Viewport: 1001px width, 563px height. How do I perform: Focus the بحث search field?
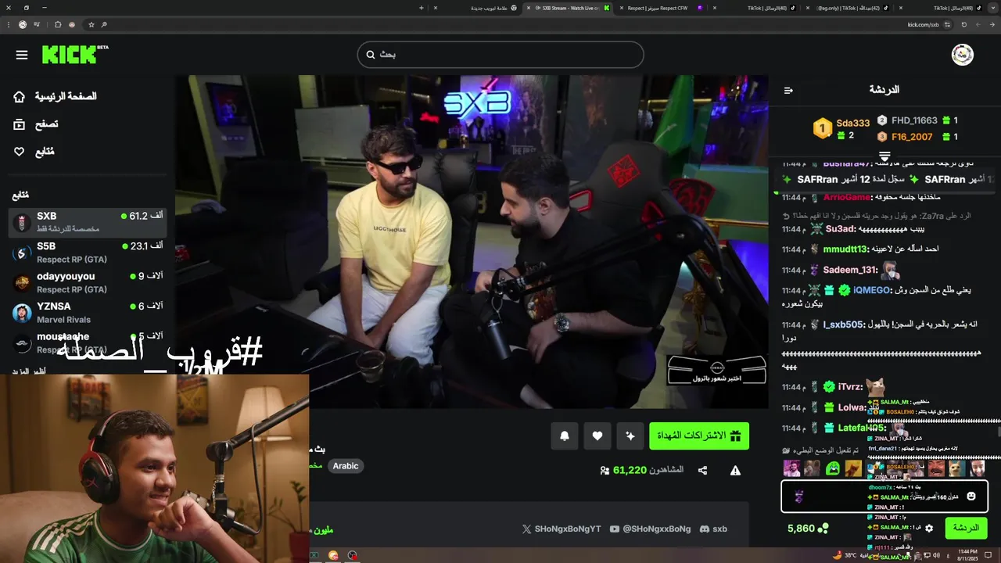coord(500,55)
